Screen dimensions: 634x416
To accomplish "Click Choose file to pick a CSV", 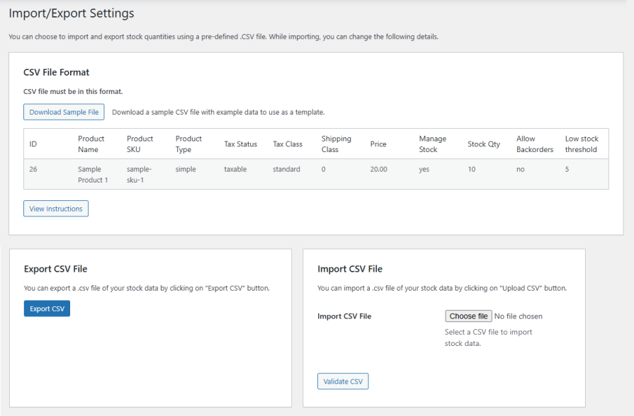I will [468, 316].
